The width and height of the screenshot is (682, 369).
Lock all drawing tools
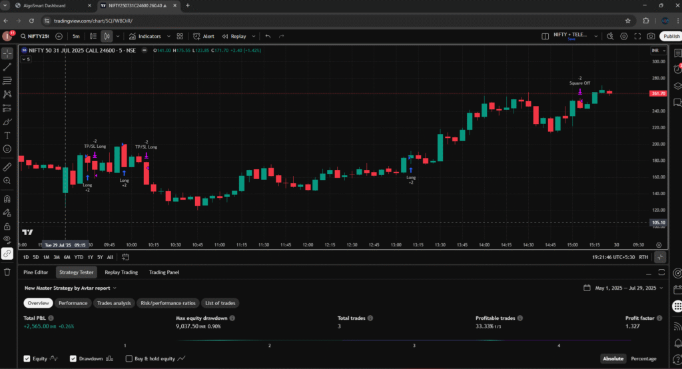7,226
